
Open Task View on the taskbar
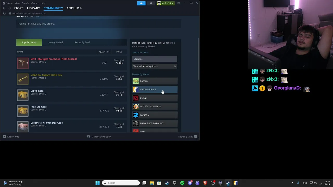[144, 183]
